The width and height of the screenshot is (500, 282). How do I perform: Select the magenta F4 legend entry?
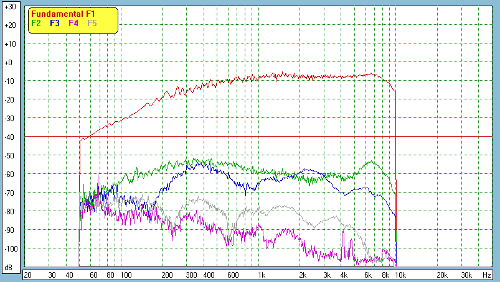[73, 23]
